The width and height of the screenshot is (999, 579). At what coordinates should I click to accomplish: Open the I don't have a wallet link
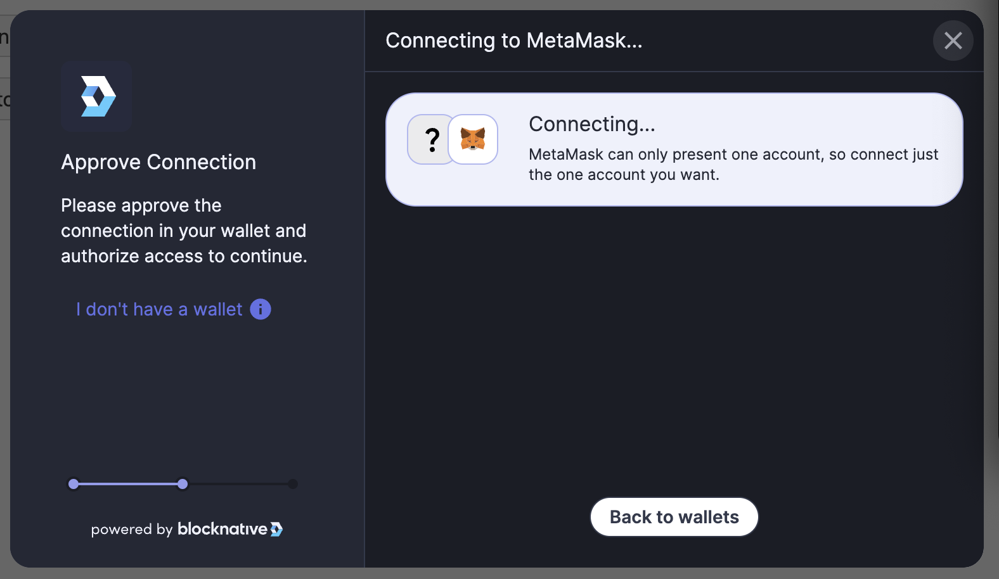pos(158,309)
